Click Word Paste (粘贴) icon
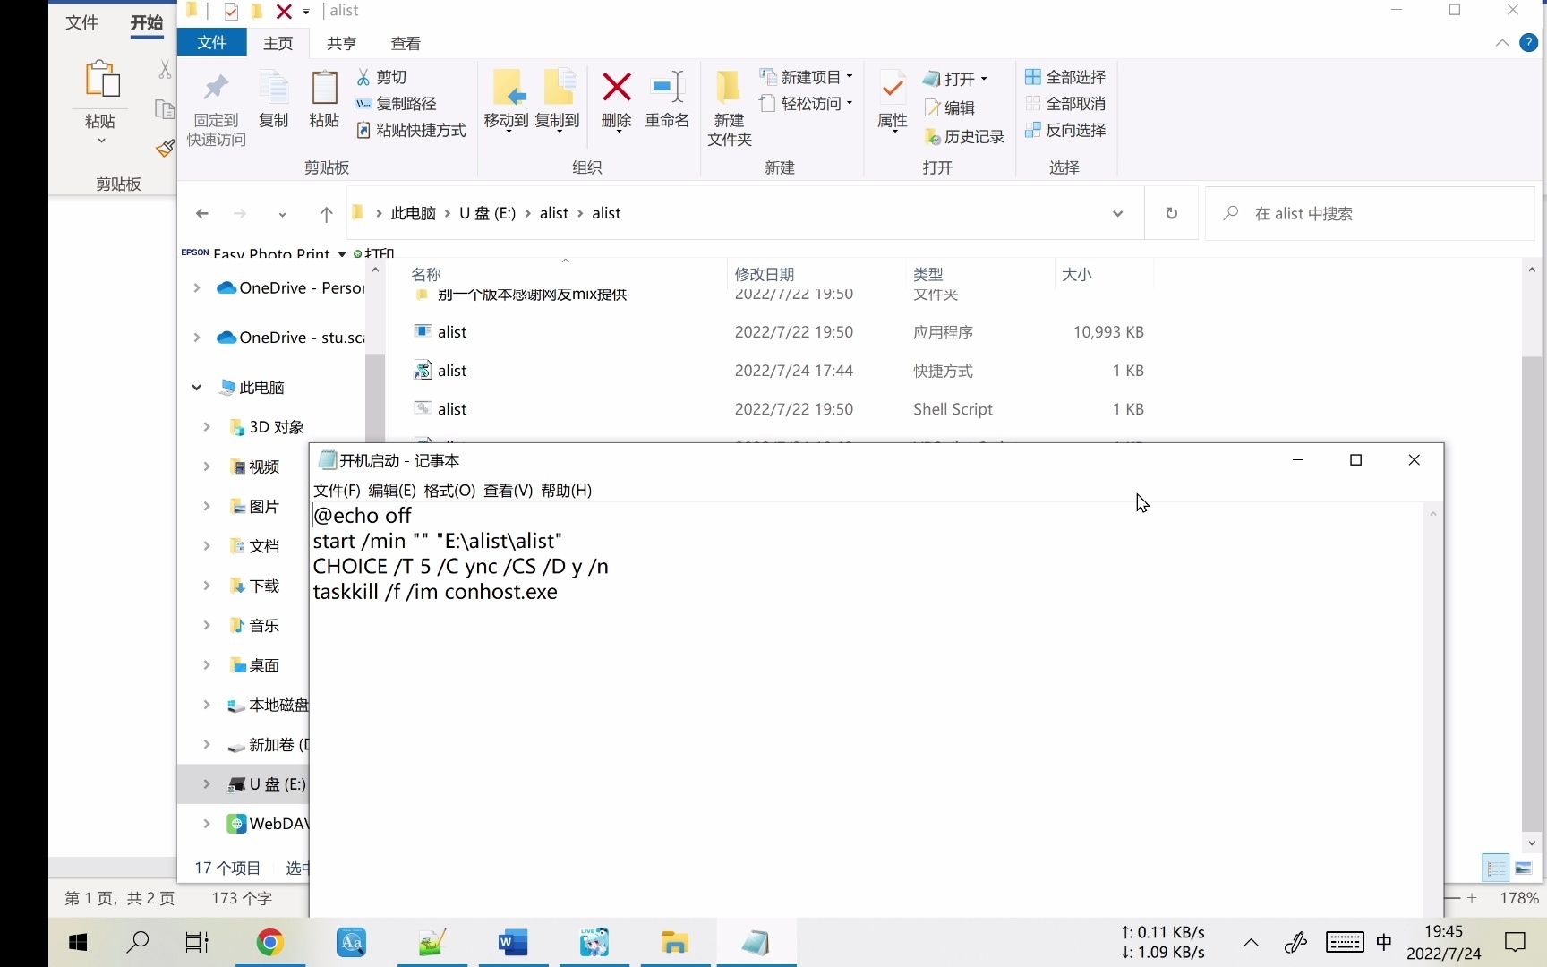Viewport: 1547px width, 967px height. (101, 80)
